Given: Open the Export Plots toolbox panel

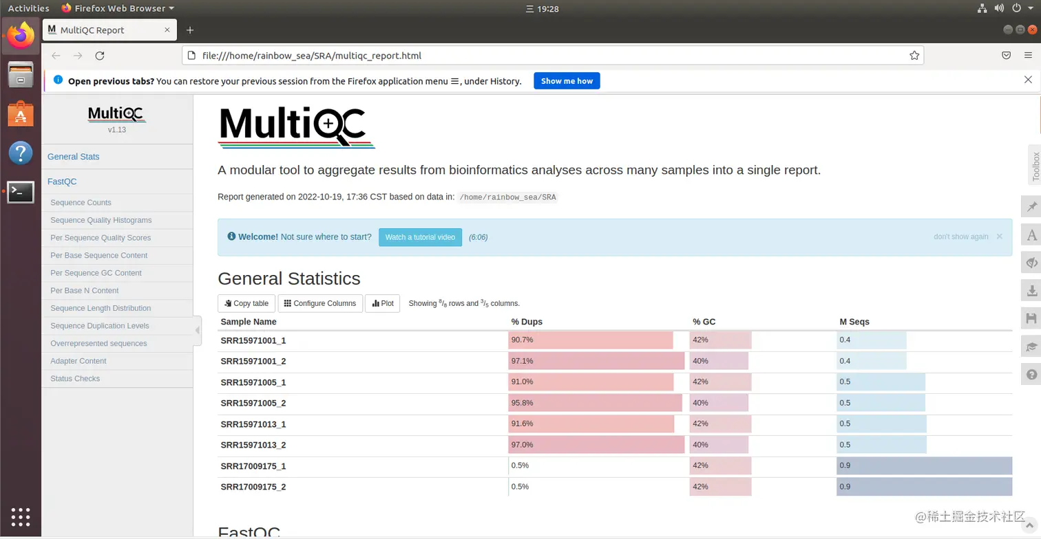Looking at the screenshot, I should tap(1031, 290).
